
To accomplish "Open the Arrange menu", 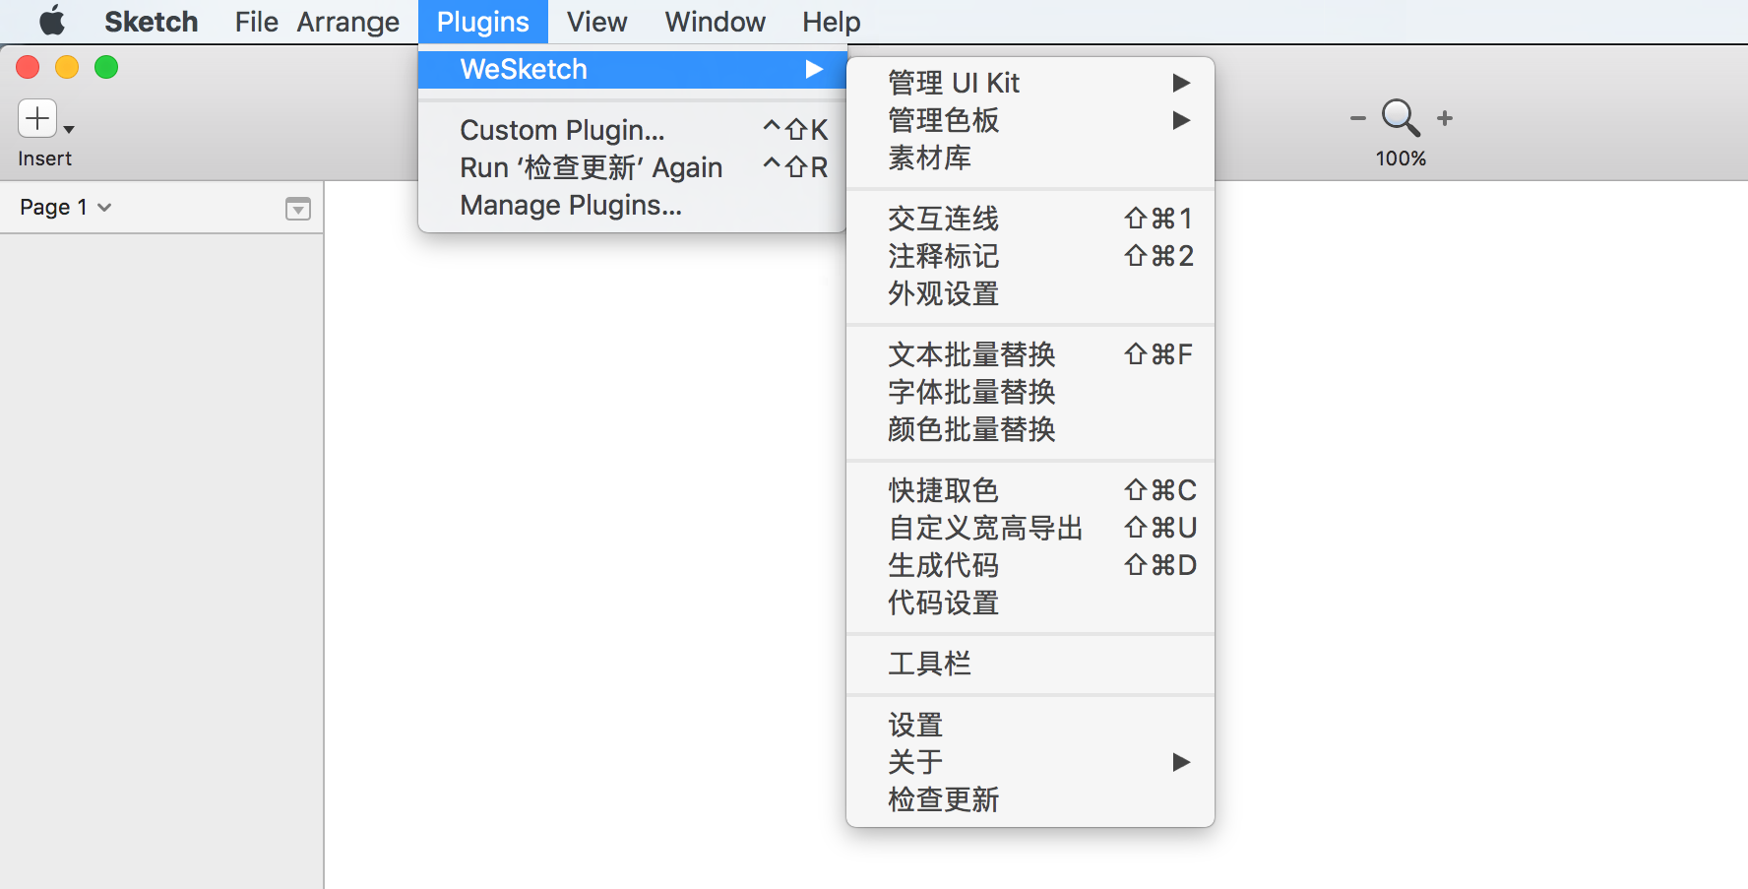I will (347, 22).
